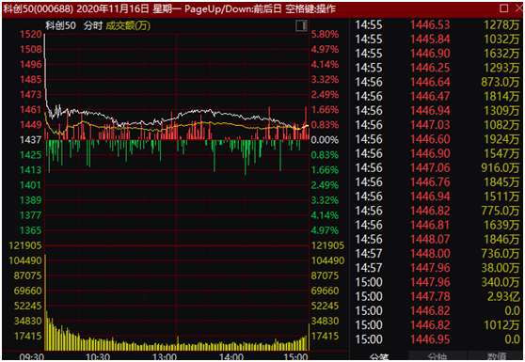Open the 成交额(万) indicator selector
Screen dimensions: 525x362
point(128,25)
